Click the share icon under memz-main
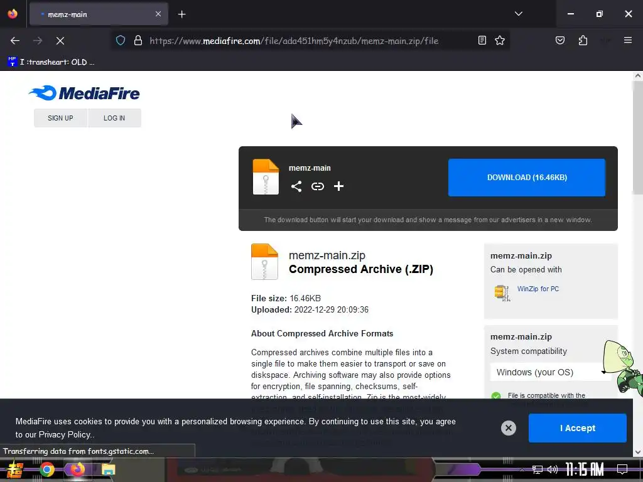Image resolution: width=643 pixels, height=482 pixels. click(296, 186)
